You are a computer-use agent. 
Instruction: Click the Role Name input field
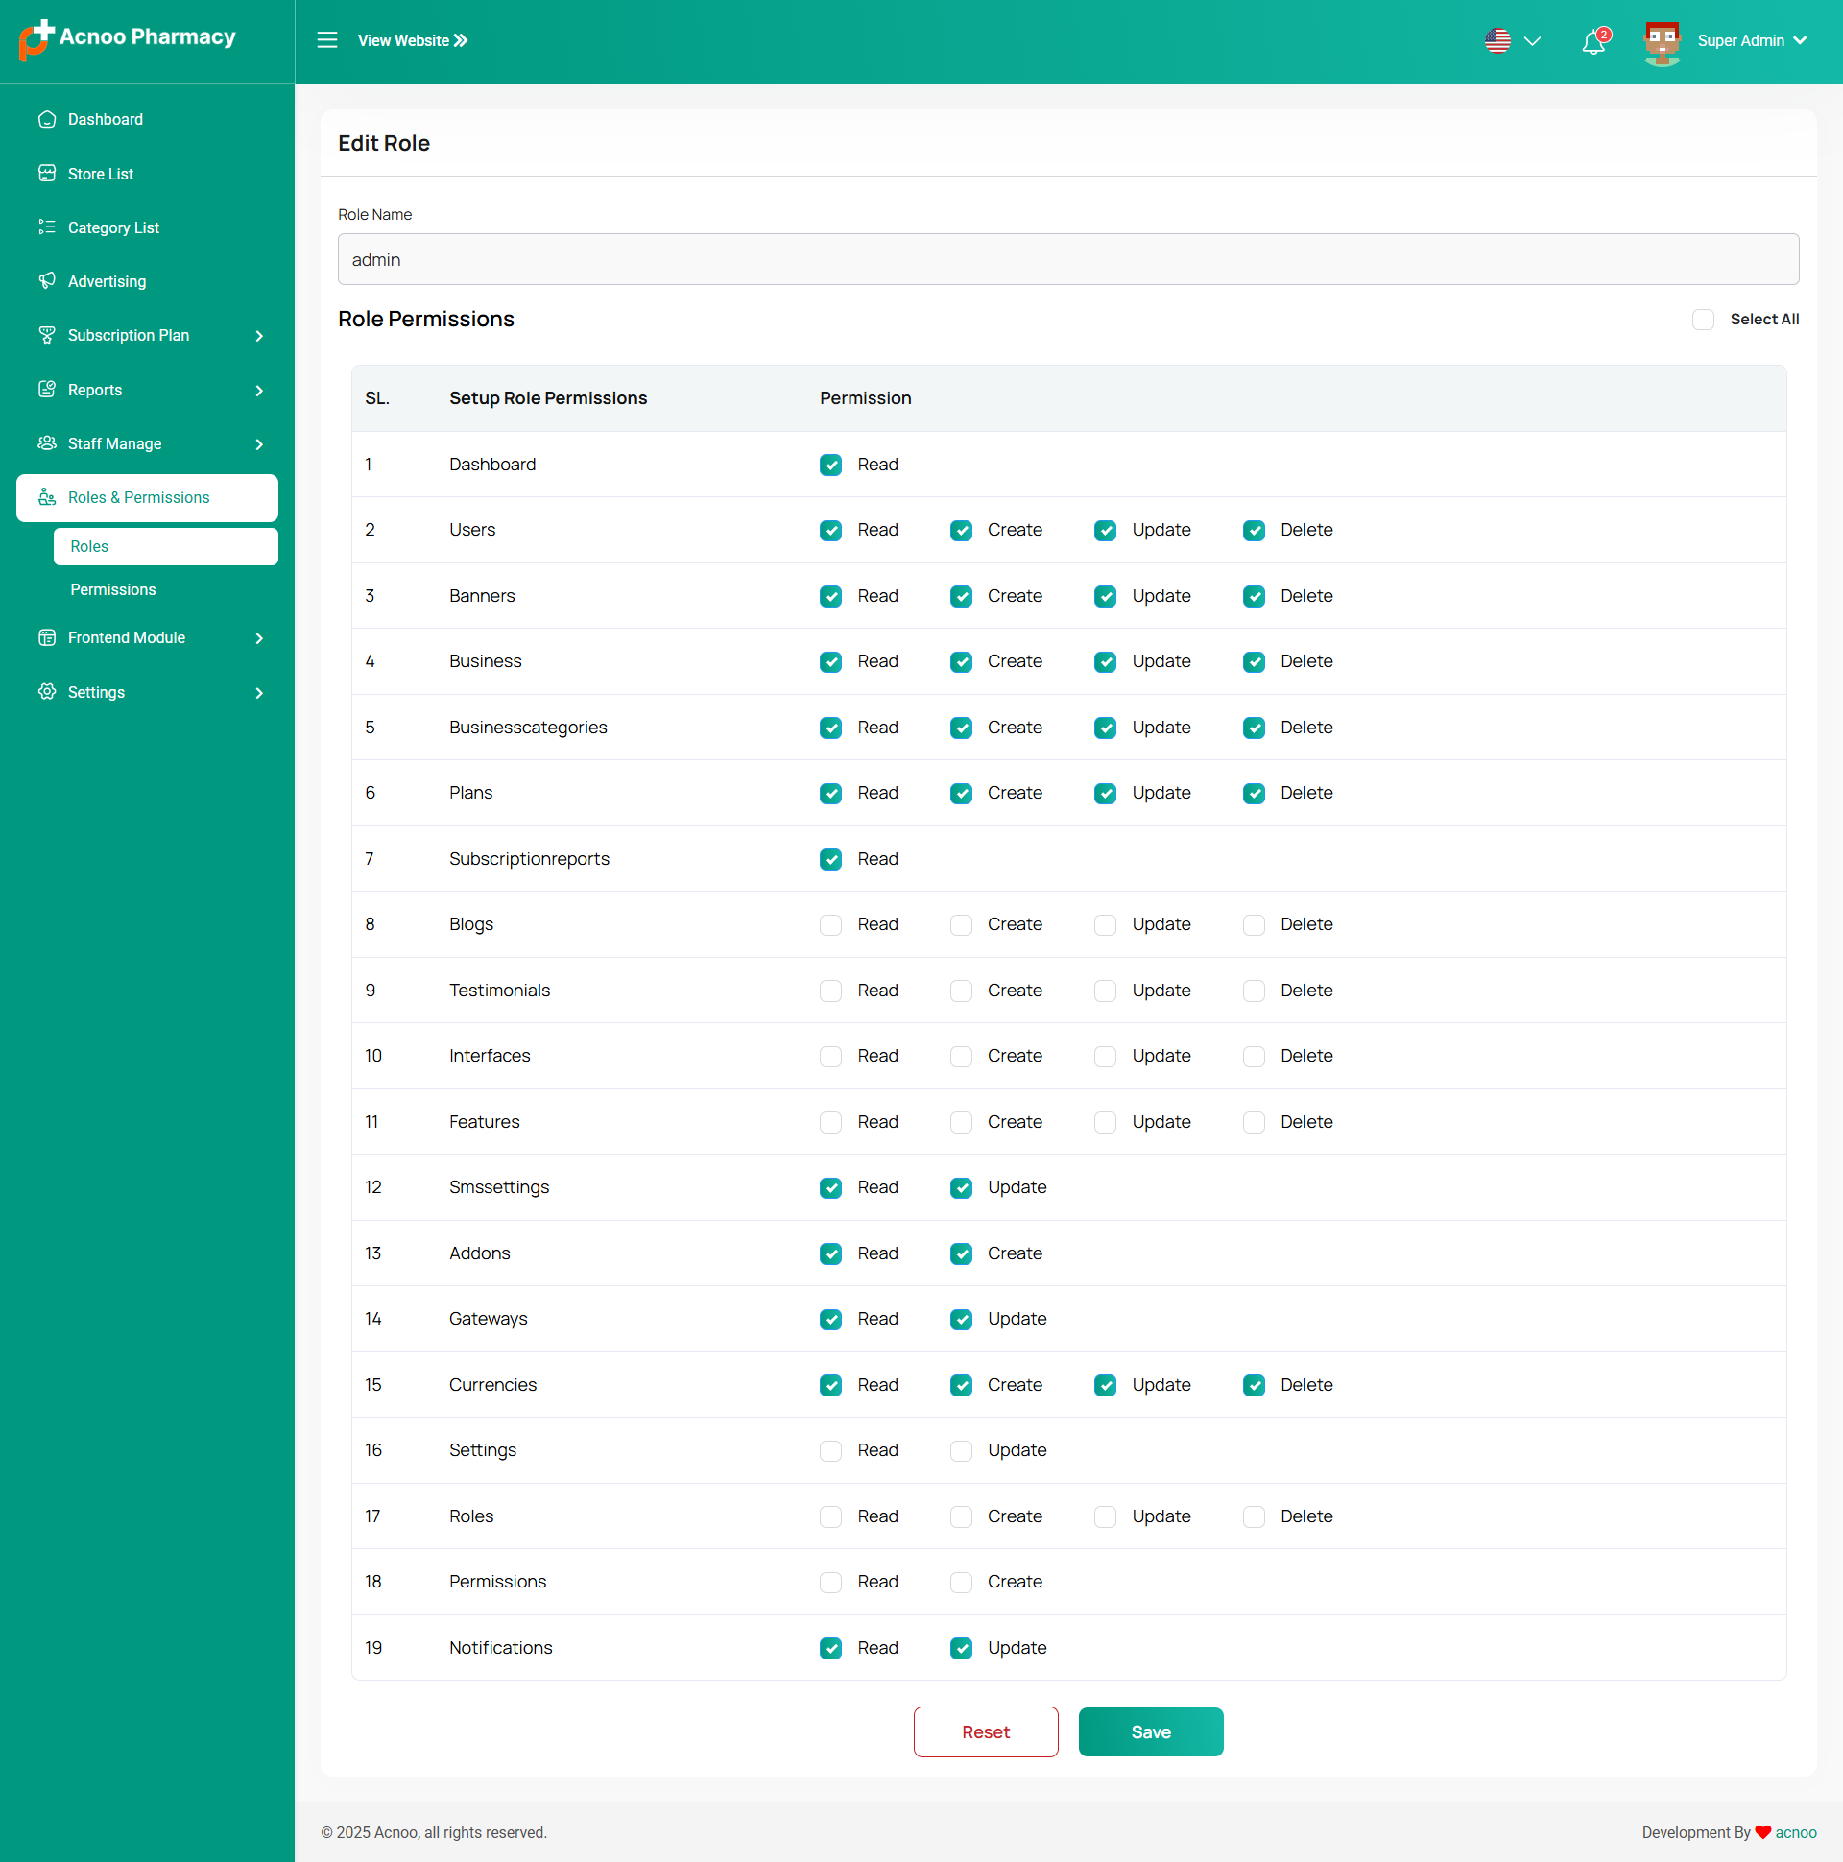tap(1067, 260)
